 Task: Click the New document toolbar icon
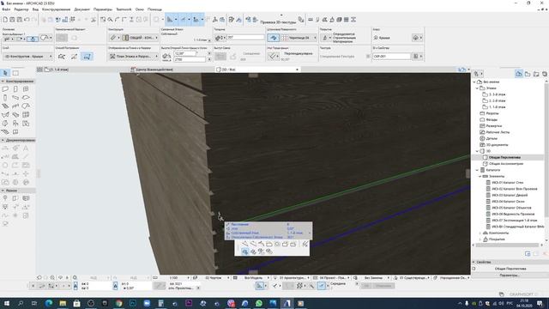[5, 20]
